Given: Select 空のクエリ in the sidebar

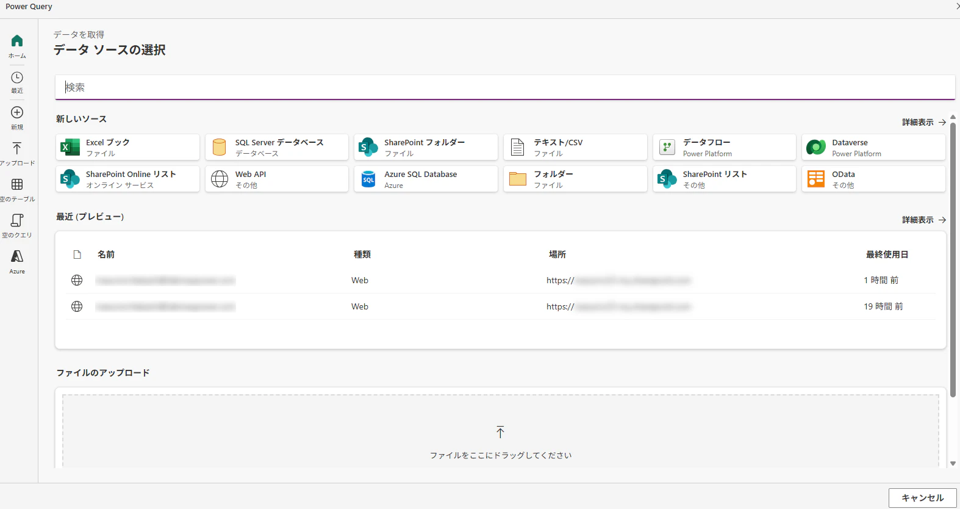Looking at the screenshot, I should click(17, 226).
